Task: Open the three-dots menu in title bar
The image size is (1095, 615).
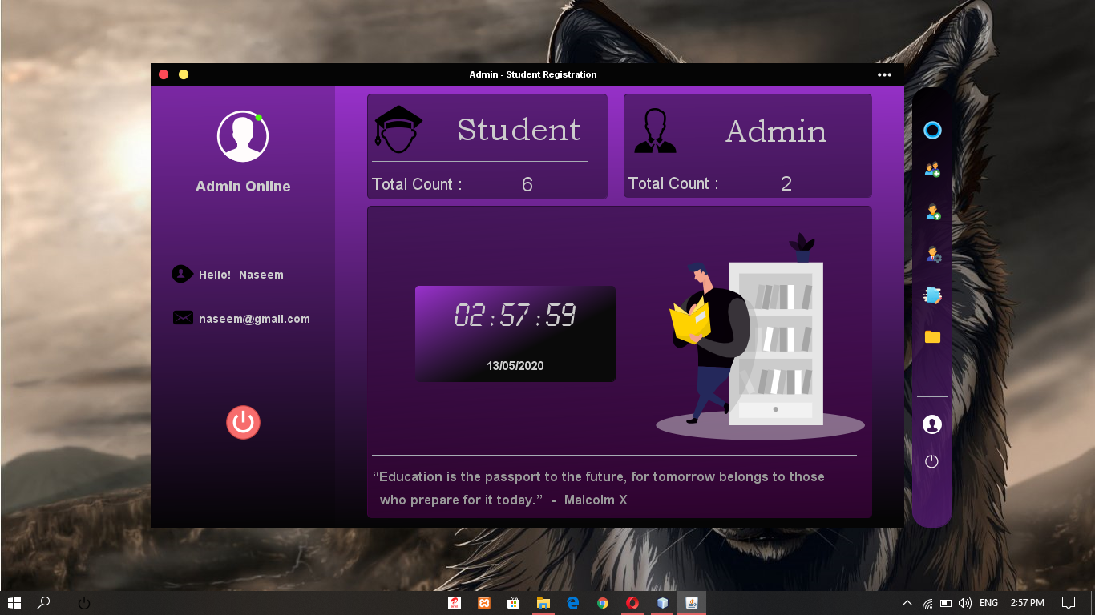Action: coord(884,74)
